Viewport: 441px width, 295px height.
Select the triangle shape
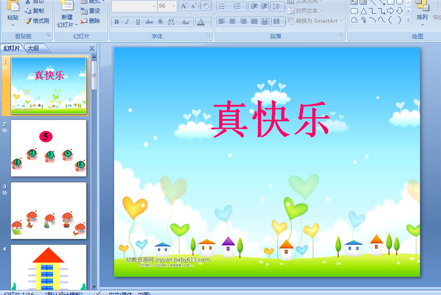pyautogui.click(x=363, y=11)
